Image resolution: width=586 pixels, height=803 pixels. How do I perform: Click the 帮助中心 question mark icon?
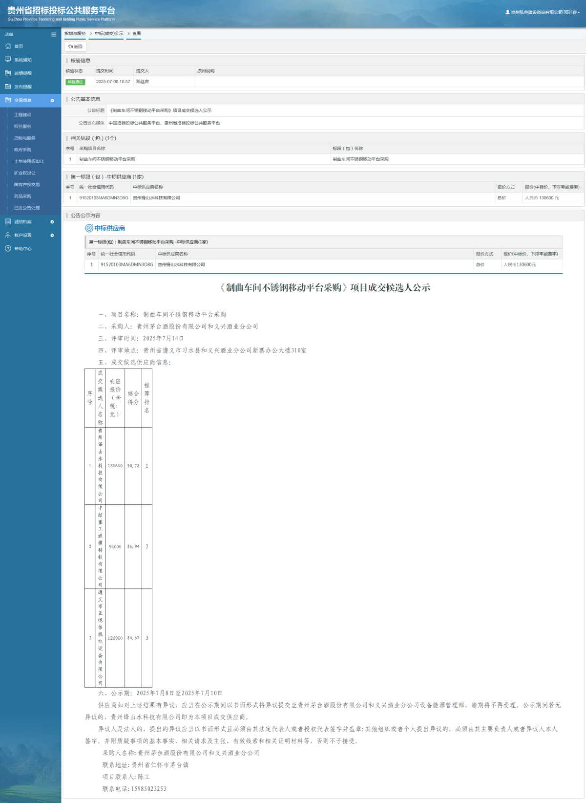tap(8, 249)
